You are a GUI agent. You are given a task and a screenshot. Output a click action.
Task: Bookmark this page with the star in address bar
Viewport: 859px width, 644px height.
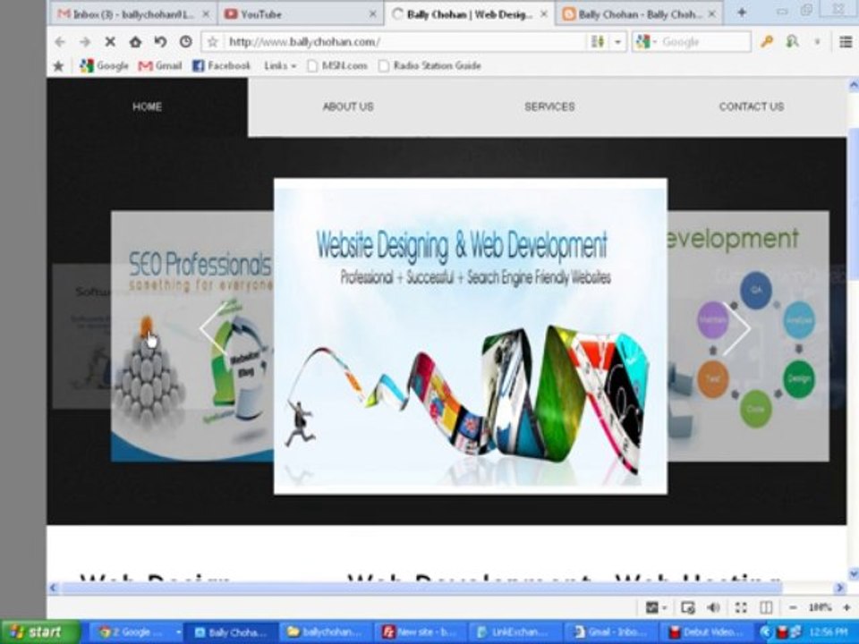213,42
